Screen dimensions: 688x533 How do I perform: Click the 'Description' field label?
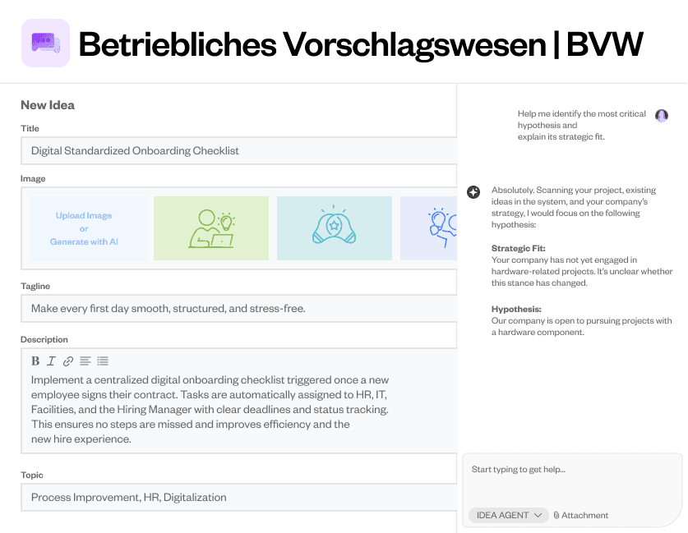point(44,340)
